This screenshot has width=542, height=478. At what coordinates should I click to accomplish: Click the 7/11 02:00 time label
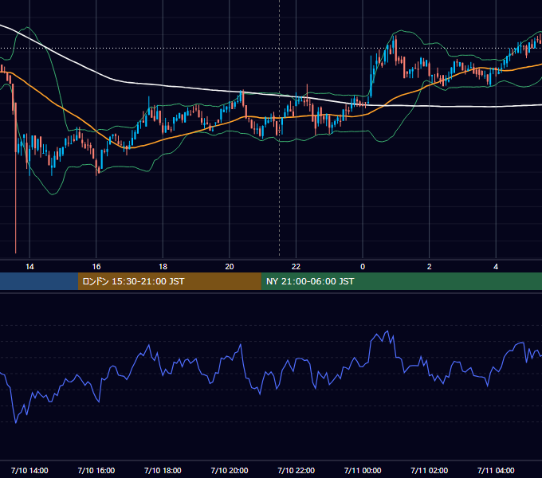tap(429, 470)
